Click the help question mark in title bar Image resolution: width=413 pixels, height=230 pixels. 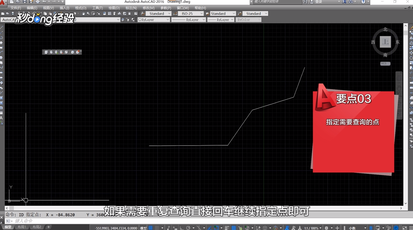coord(363,2)
